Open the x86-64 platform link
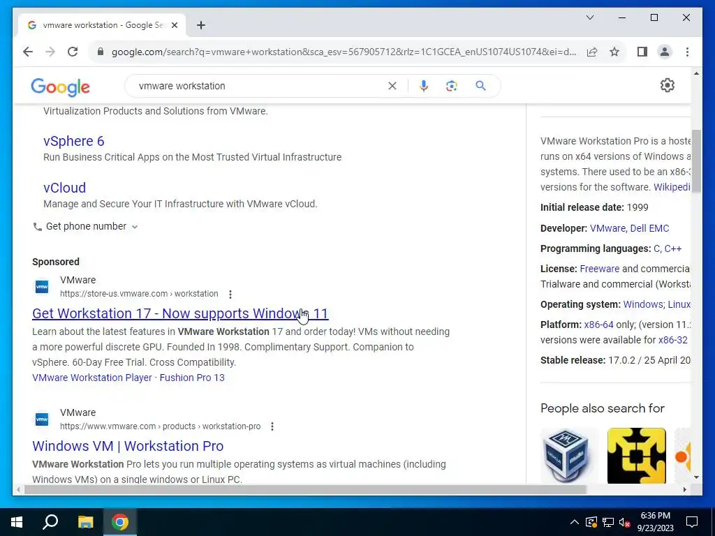The image size is (715, 536). (x=598, y=325)
